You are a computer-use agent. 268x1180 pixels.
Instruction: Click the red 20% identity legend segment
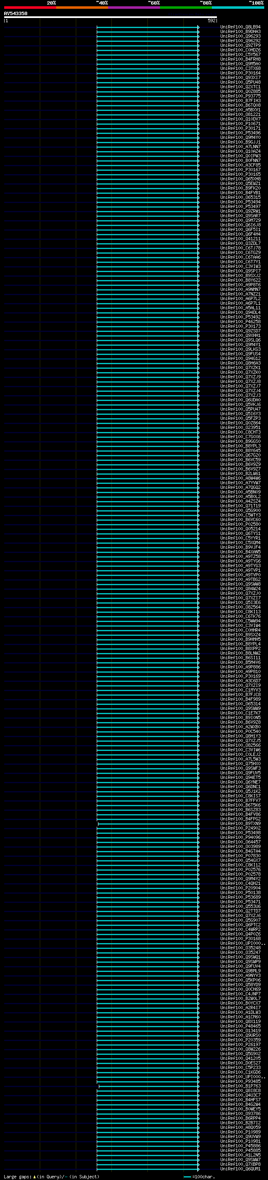click(x=30, y=8)
